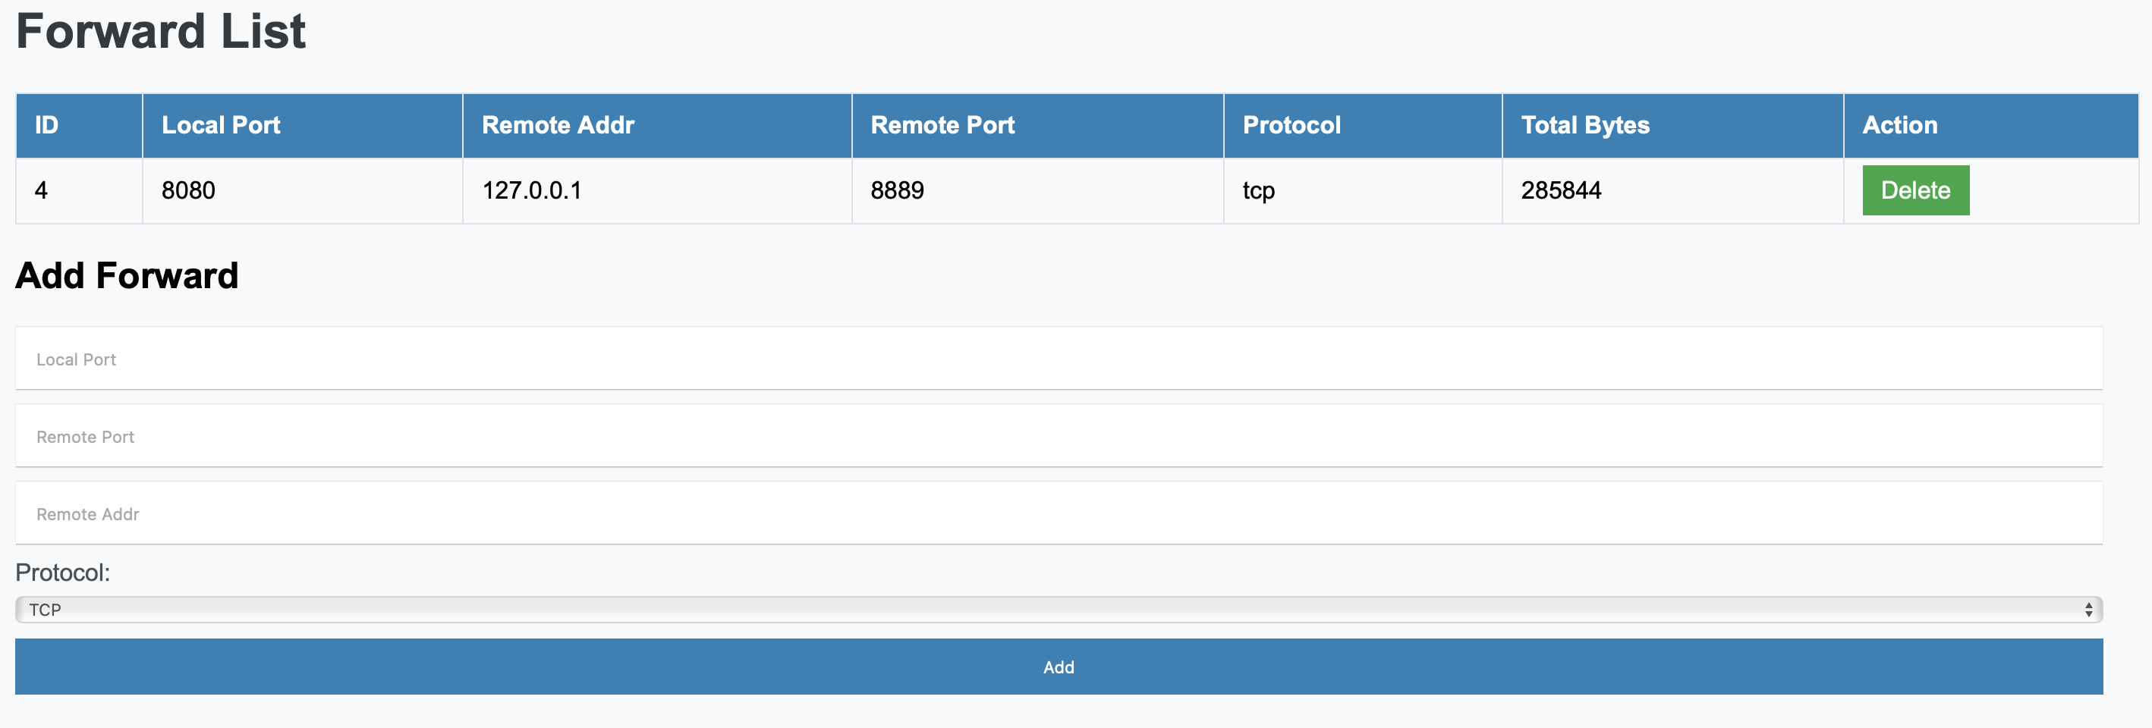Delete the forward with ID 4
The width and height of the screenshot is (2152, 728).
[x=1914, y=190]
